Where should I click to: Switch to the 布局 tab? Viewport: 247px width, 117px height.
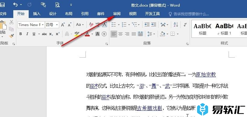[69, 14]
